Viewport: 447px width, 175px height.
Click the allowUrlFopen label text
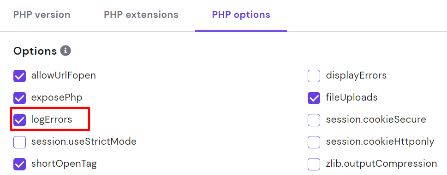pyautogui.click(x=64, y=75)
